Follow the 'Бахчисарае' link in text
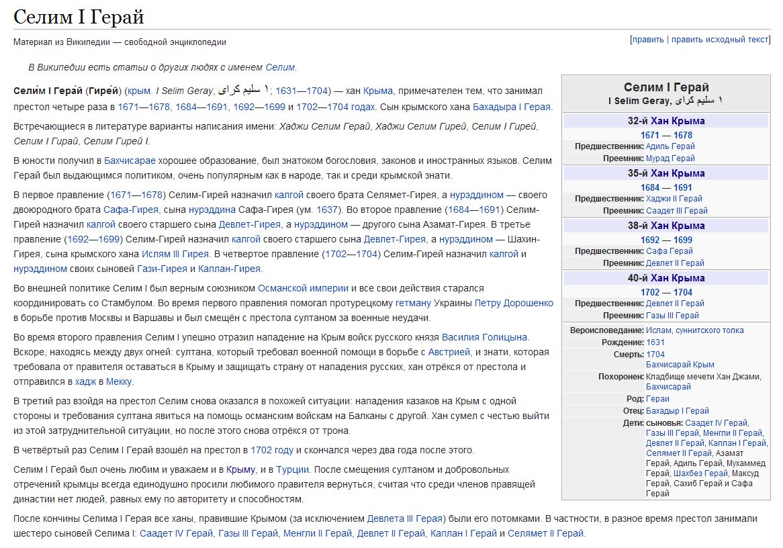783x548 pixels. (x=130, y=161)
